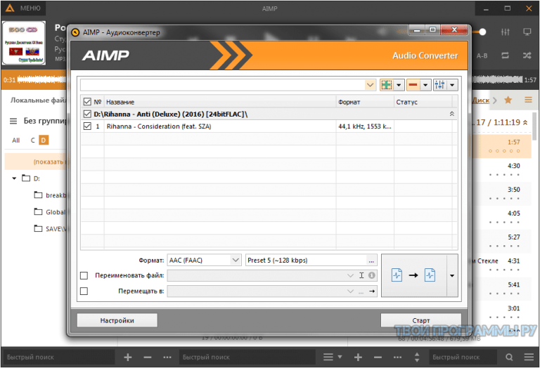The height and width of the screenshot is (368, 540).
Task: Open the Диск playlist tab
Action: pos(481,100)
